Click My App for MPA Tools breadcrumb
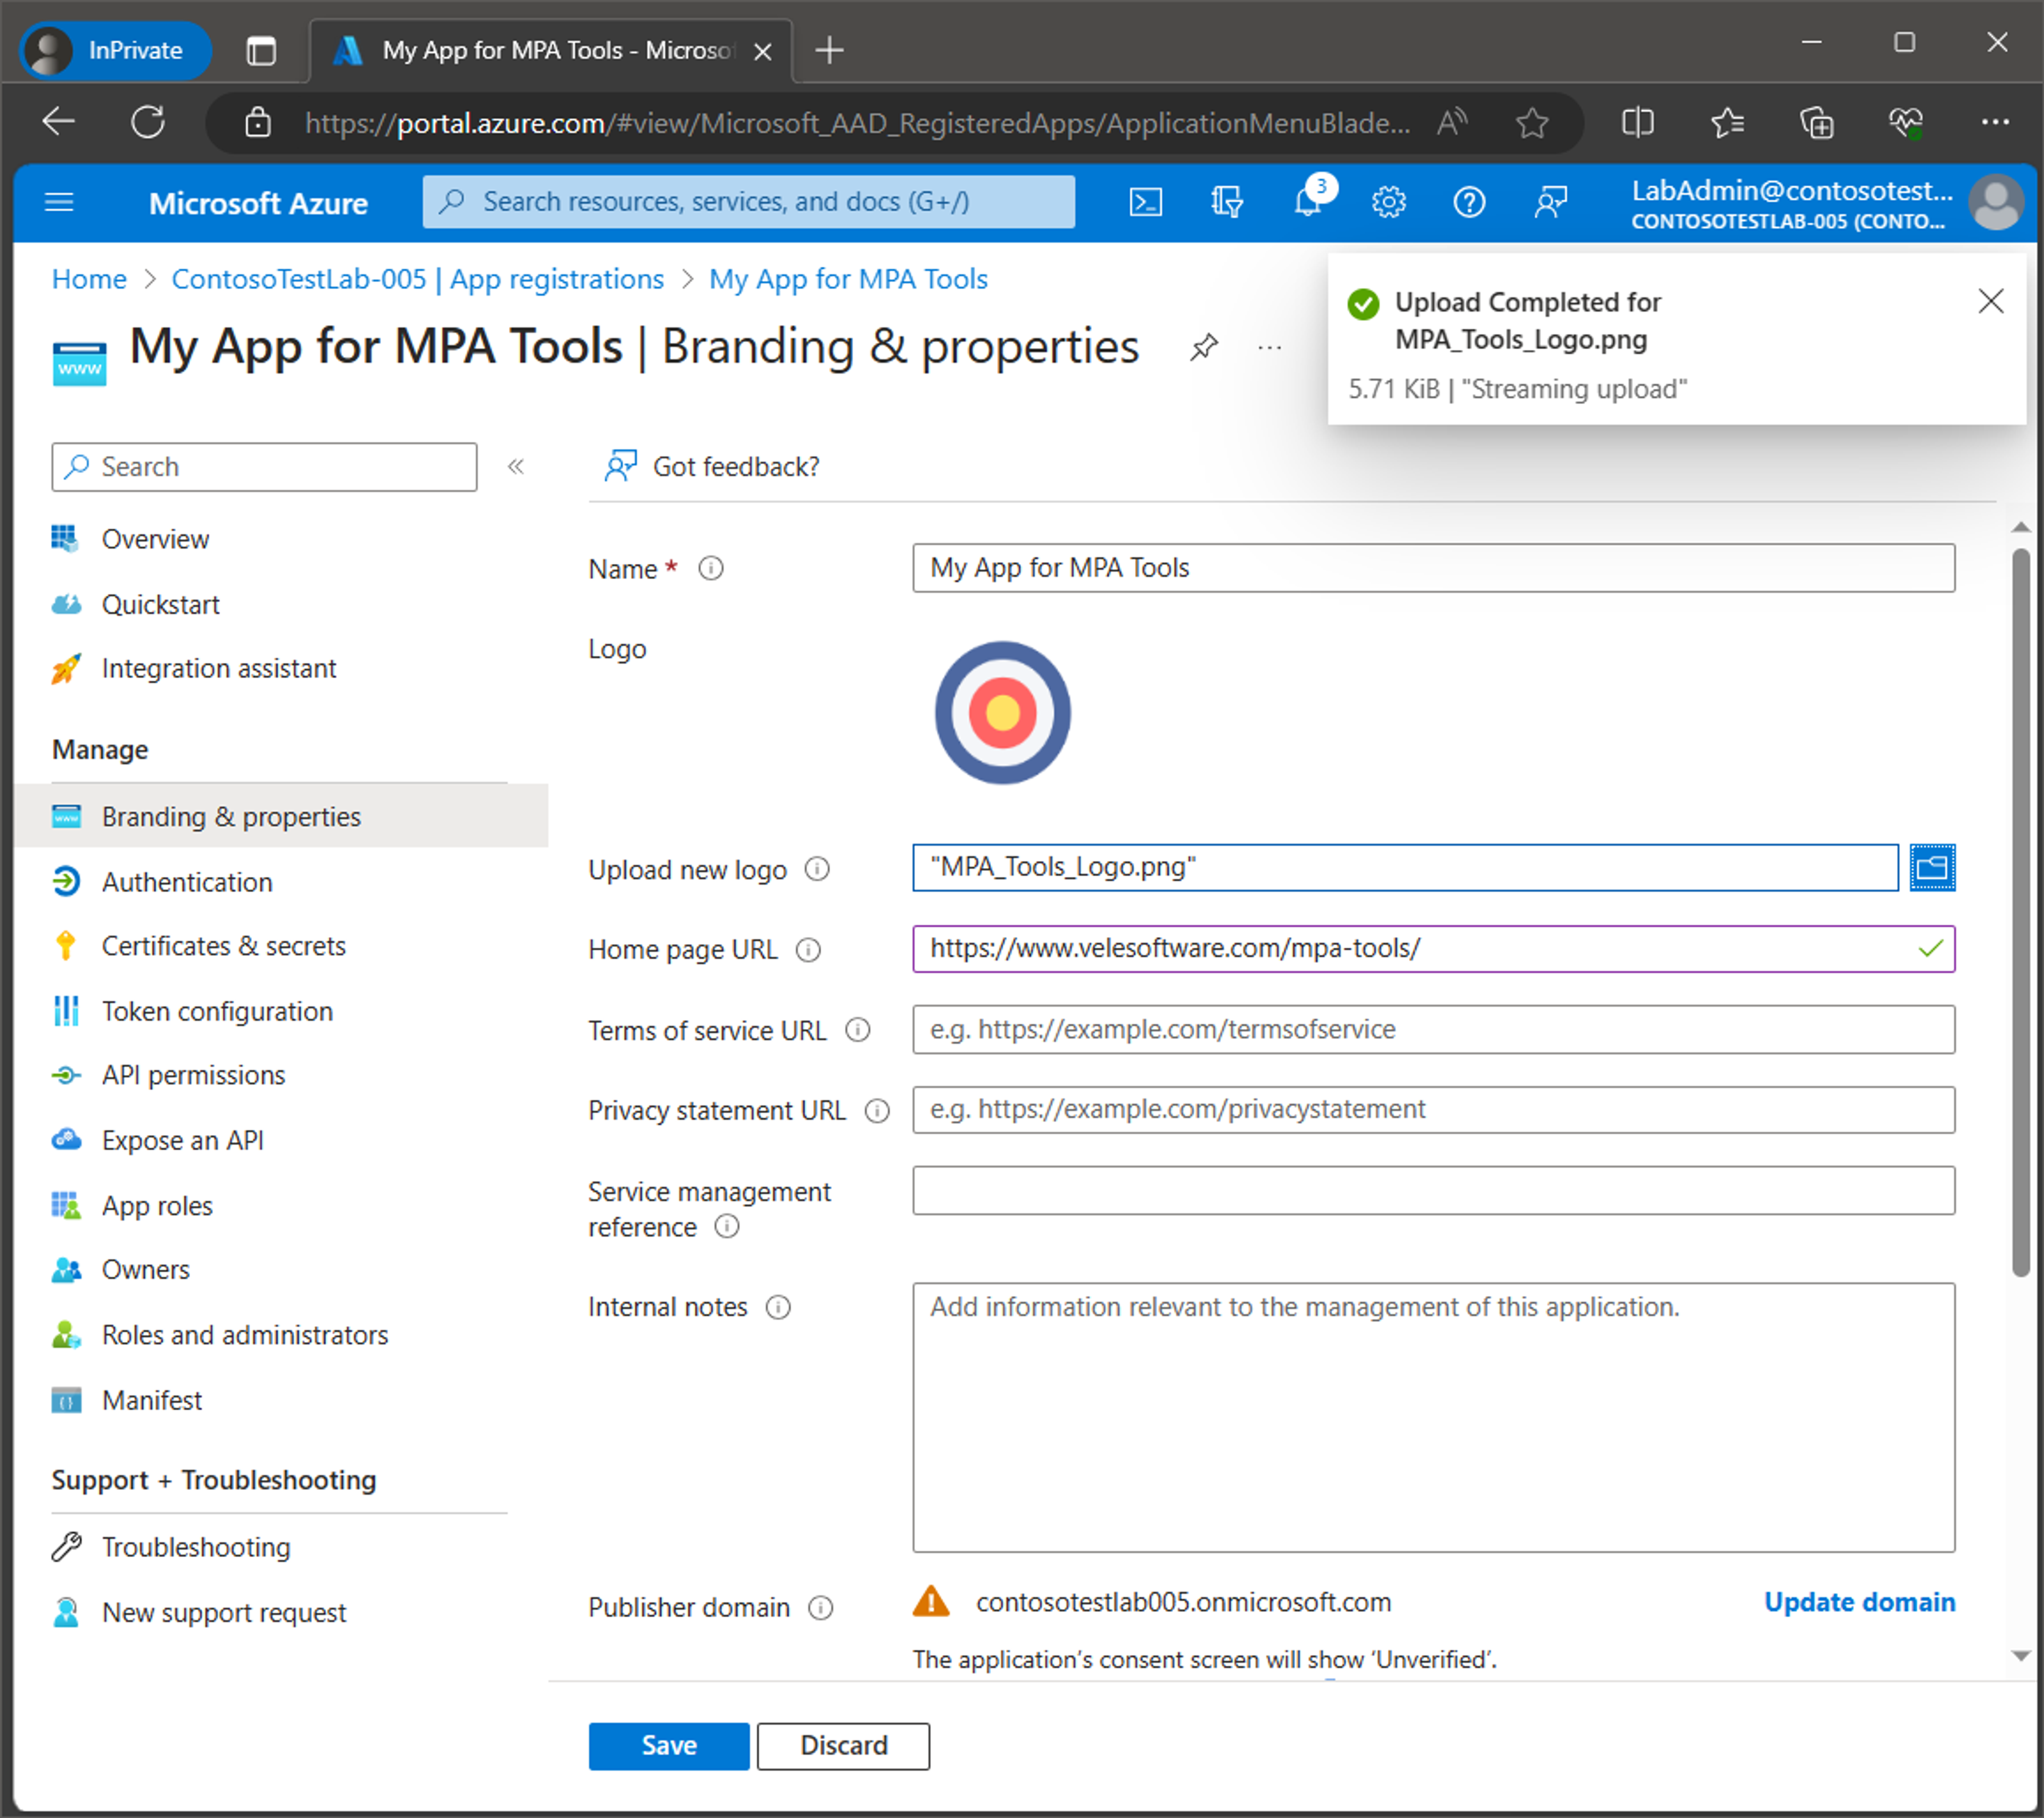2044x1818 pixels. pos(848,279)
